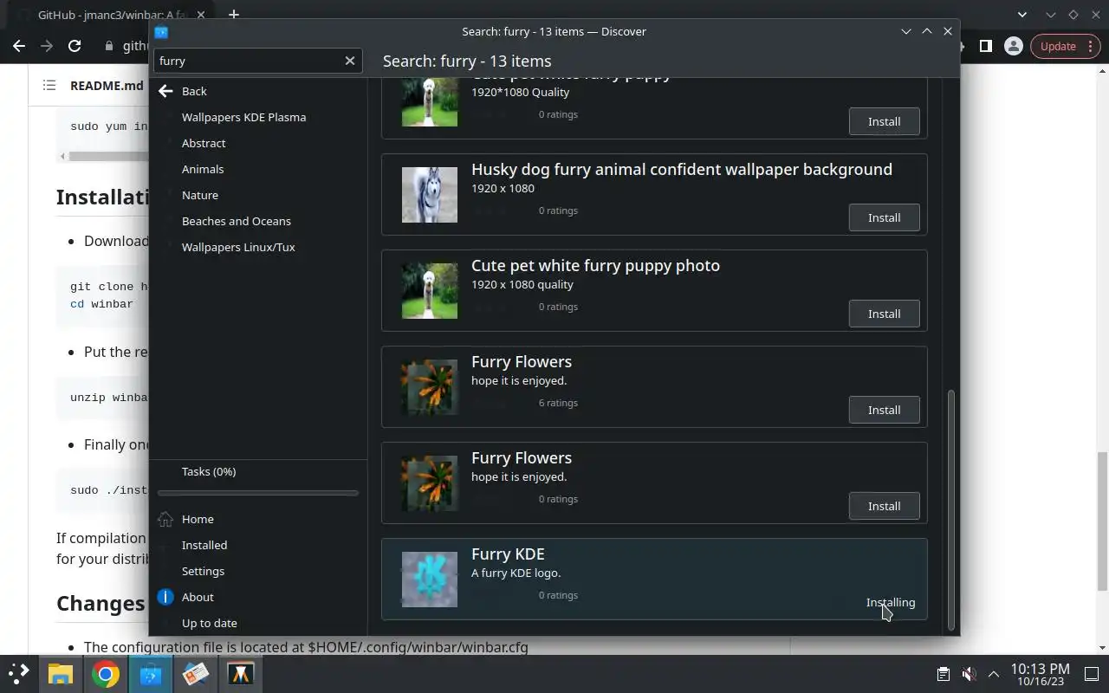Install Husky dog furry animal wallpaper
Screen dimensions: 1109x693
point(884,217)
